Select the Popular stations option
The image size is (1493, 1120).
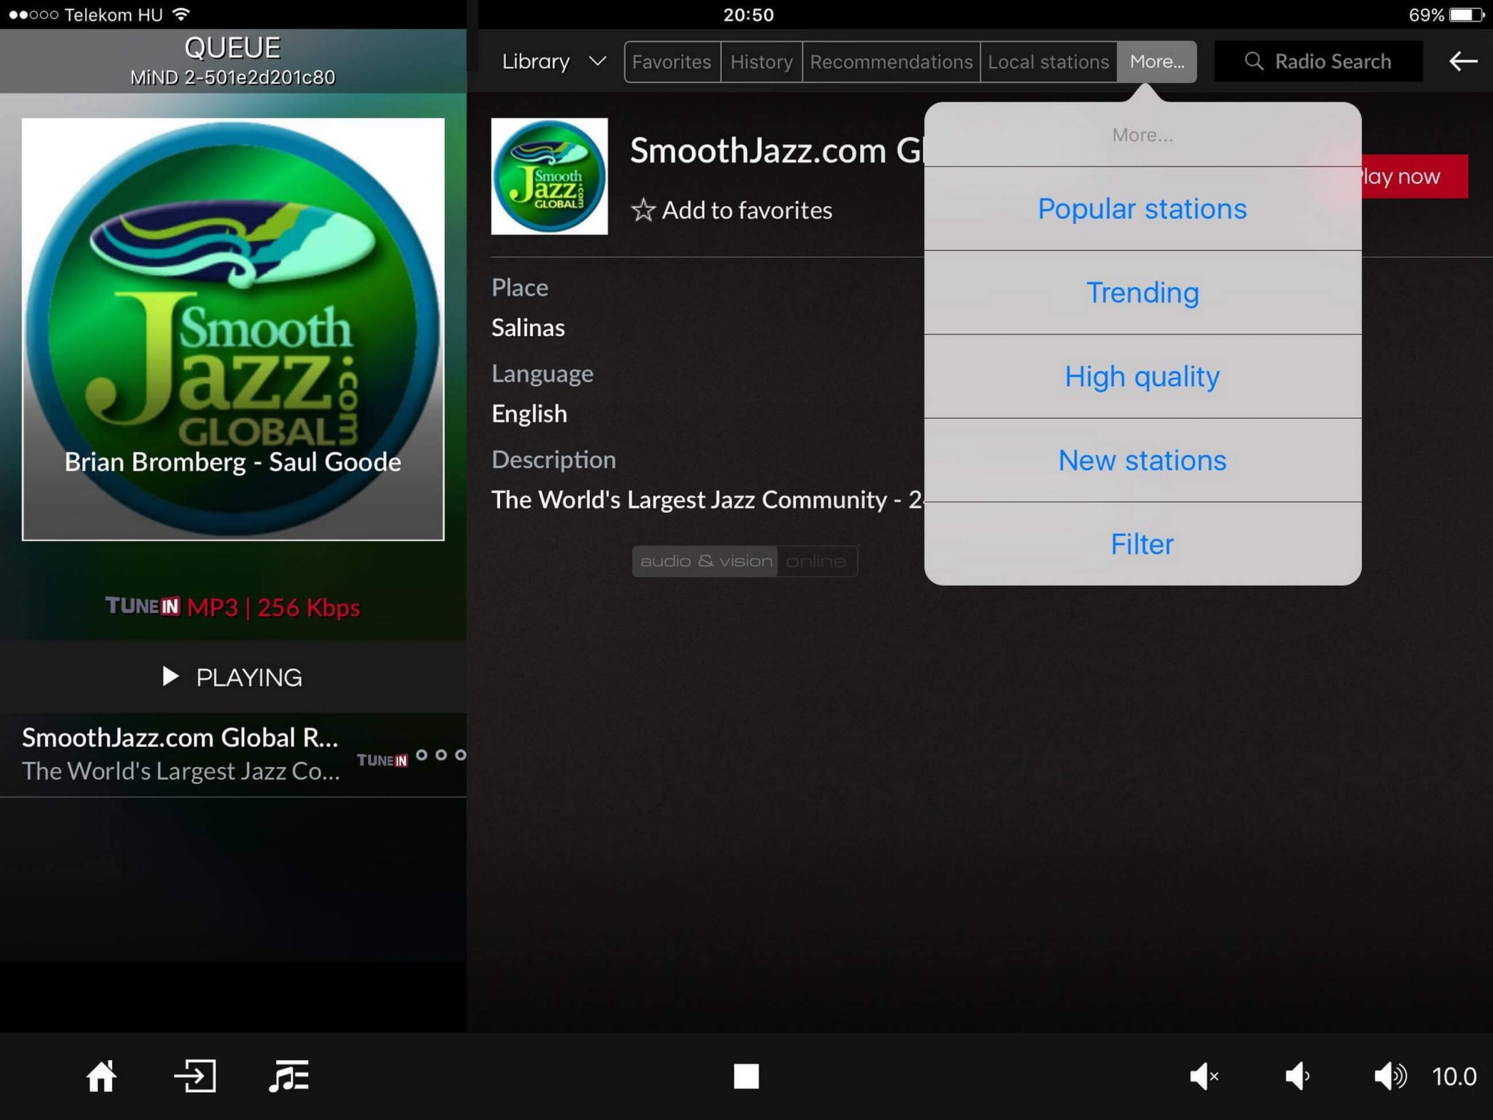(1141, 209)
